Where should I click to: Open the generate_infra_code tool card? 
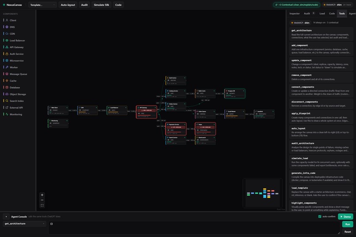point(321,177)
